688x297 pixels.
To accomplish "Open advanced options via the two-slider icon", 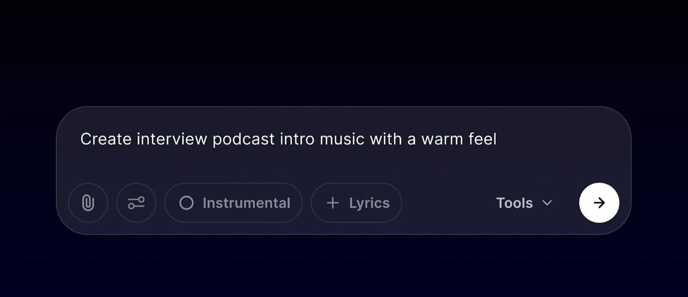I will pyautogui.click(x=136, y=203).
